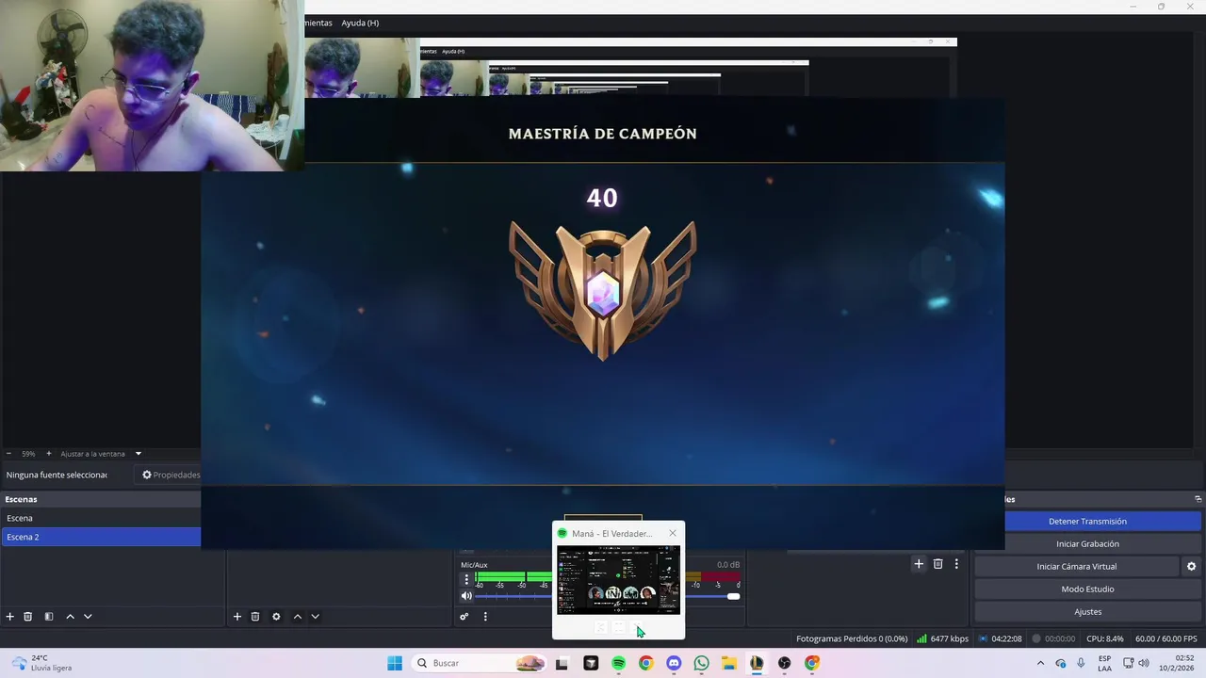The image size is (1206, 678).
Task: Show hidden tray icons chevron
Action: [1040, 663]
